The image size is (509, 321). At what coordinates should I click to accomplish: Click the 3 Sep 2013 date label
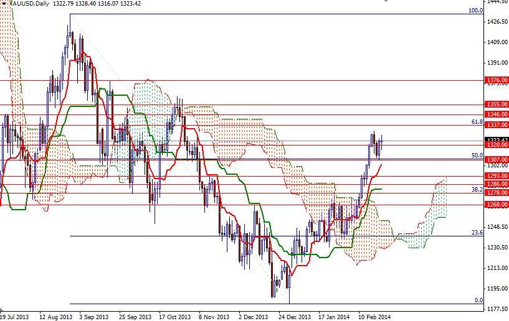(x=93, y=317)
